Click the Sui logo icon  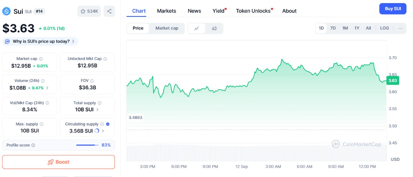(x=7, y=11)
